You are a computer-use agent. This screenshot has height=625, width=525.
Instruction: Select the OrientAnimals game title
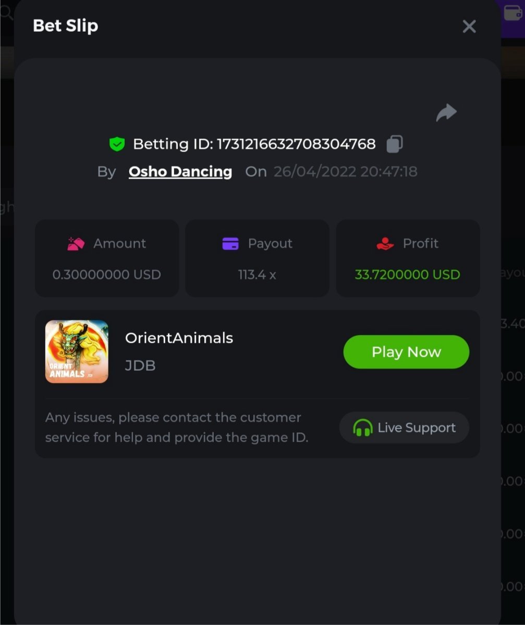[179, 338]
